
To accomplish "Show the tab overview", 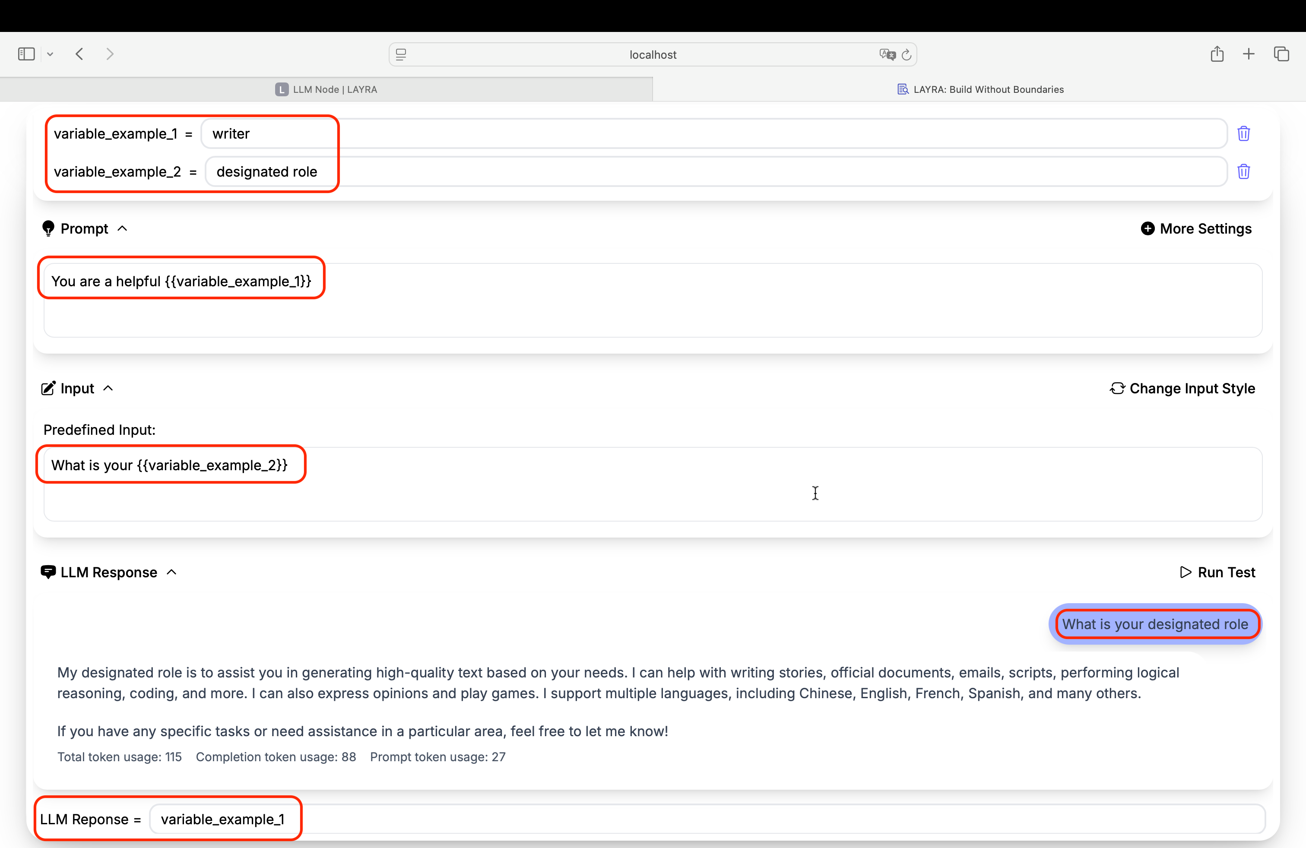I will [x=1281, y=54].
